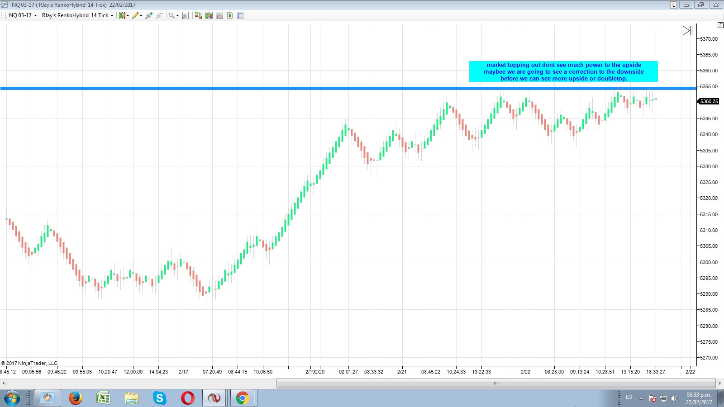The height and width of the screenshot is (407, 724).
Task: Launch Firefox from the taskbar
Action: coord(76,398)
